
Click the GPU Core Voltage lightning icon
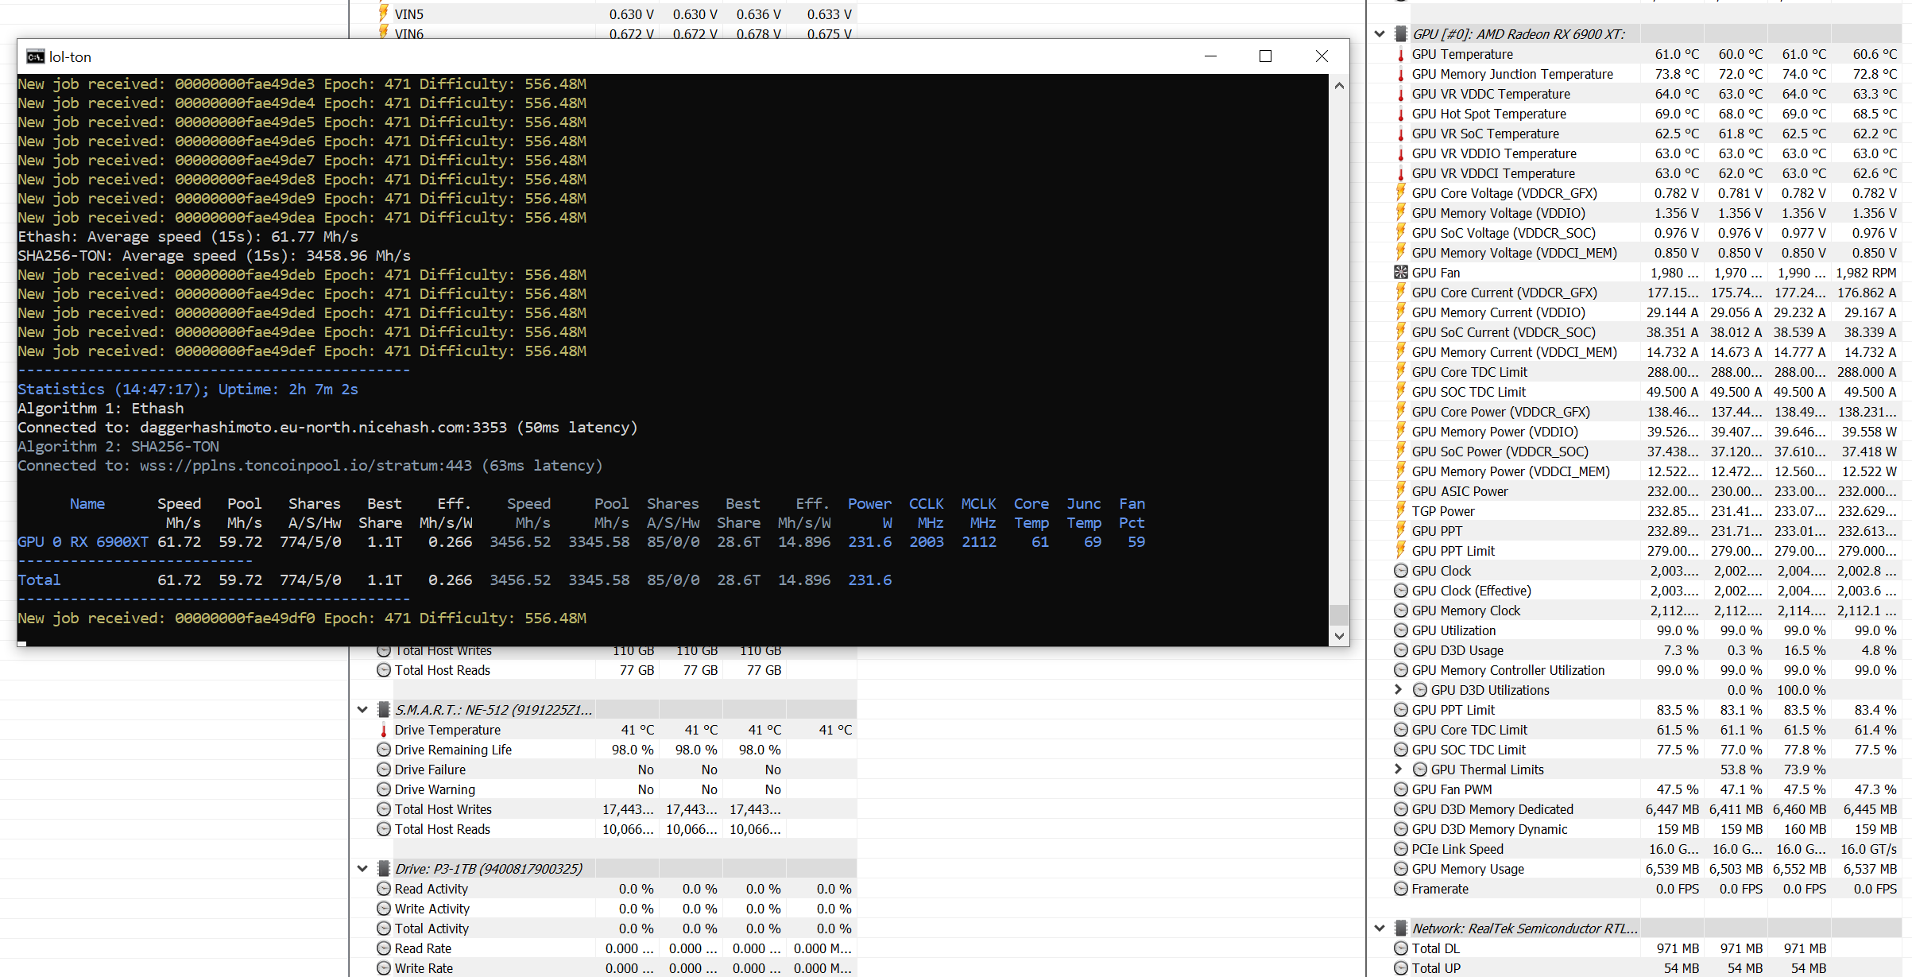(1401, 193)
